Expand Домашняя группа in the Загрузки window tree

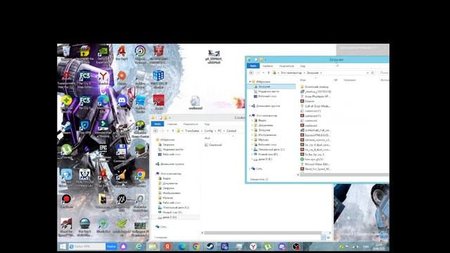(250, 106)
